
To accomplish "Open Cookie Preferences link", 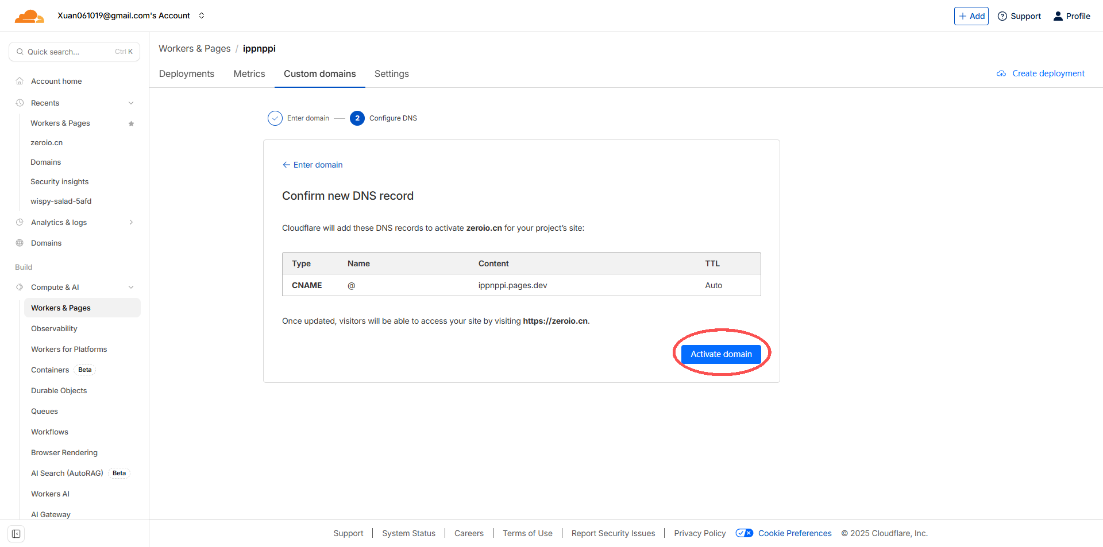I will point(795,533).
